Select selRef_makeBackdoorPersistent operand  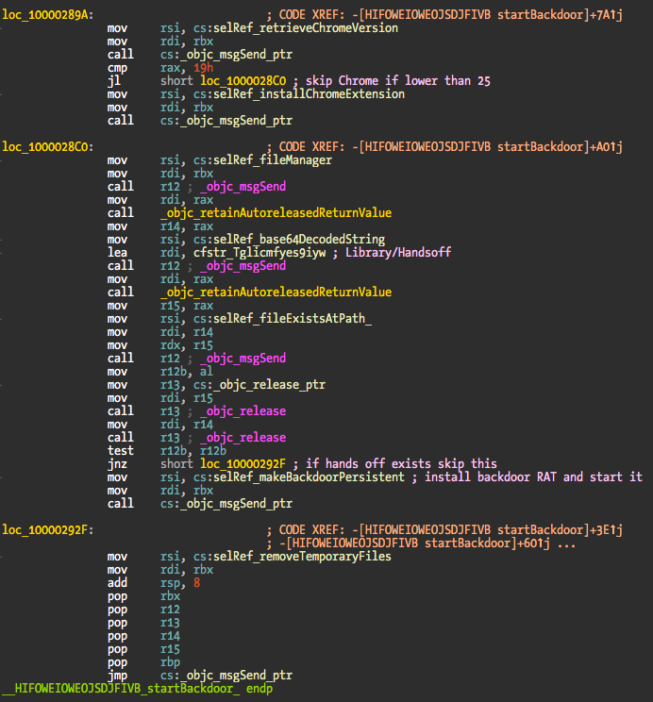pyautogui.click(x=309, y=477)
